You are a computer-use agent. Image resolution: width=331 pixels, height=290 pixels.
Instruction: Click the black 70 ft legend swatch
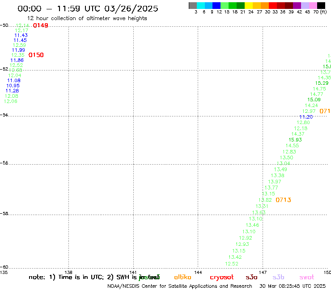coord(321,5)
